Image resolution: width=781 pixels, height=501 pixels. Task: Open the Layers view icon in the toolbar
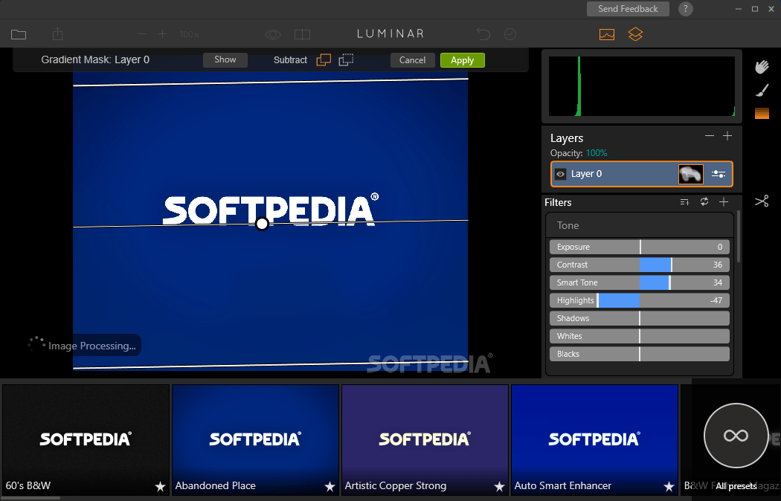[x=635, y=34]
